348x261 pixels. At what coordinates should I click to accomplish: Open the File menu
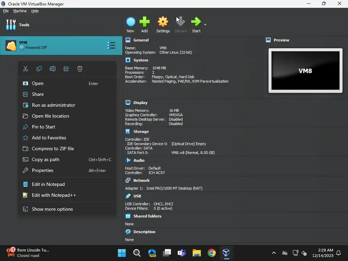coord(6,11)
